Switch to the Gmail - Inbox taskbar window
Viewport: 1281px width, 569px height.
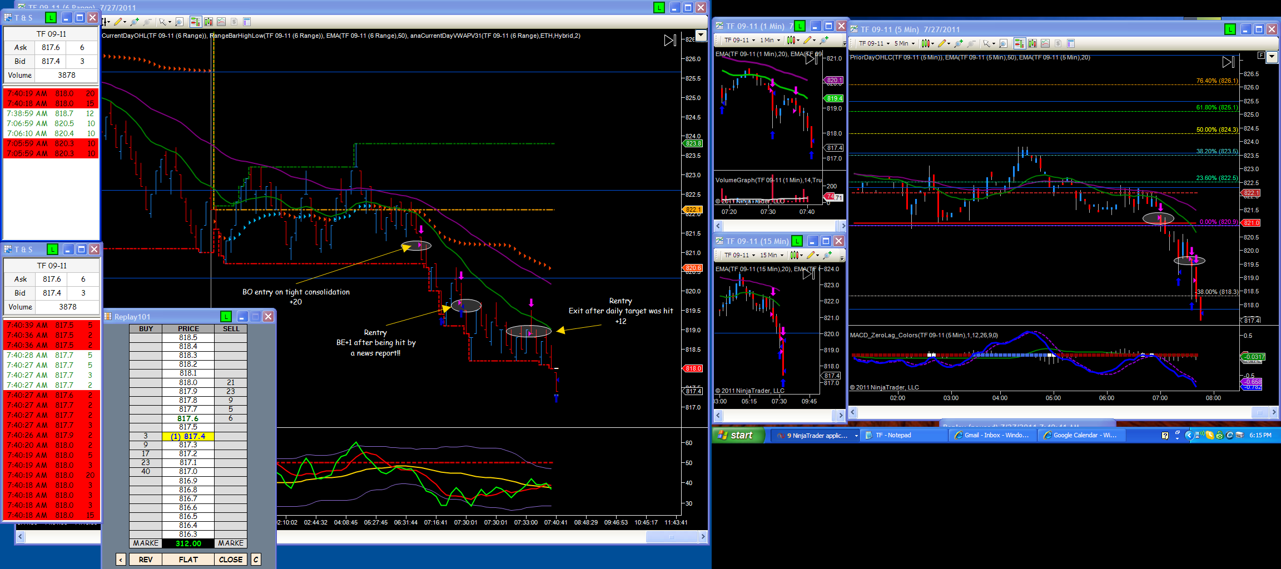tap(994, 436)
